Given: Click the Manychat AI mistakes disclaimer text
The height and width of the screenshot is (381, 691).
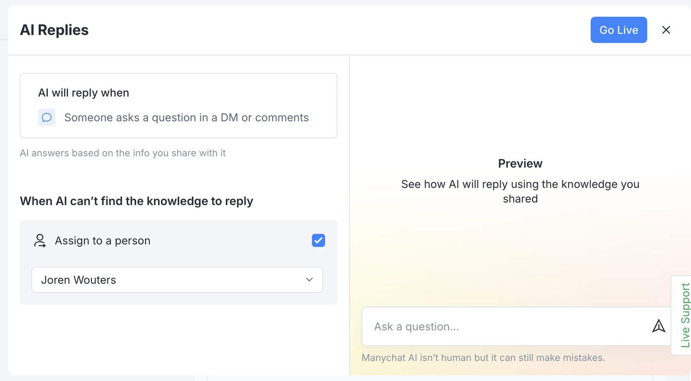Looking at the screenshot, I should tap(483, 358).
